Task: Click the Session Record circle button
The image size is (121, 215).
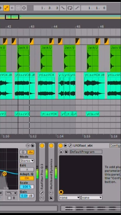Action: pos(24,8)
